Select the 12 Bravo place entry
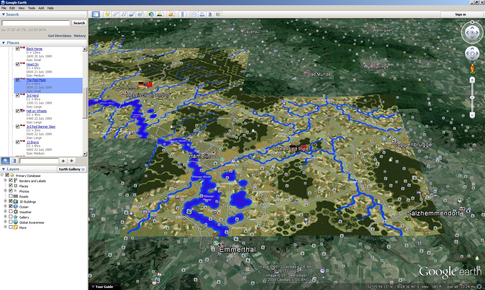485x290 pixels. (33, 142)
